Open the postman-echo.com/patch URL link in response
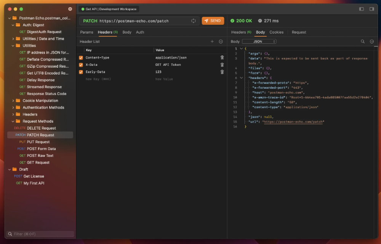 [294, 122]
